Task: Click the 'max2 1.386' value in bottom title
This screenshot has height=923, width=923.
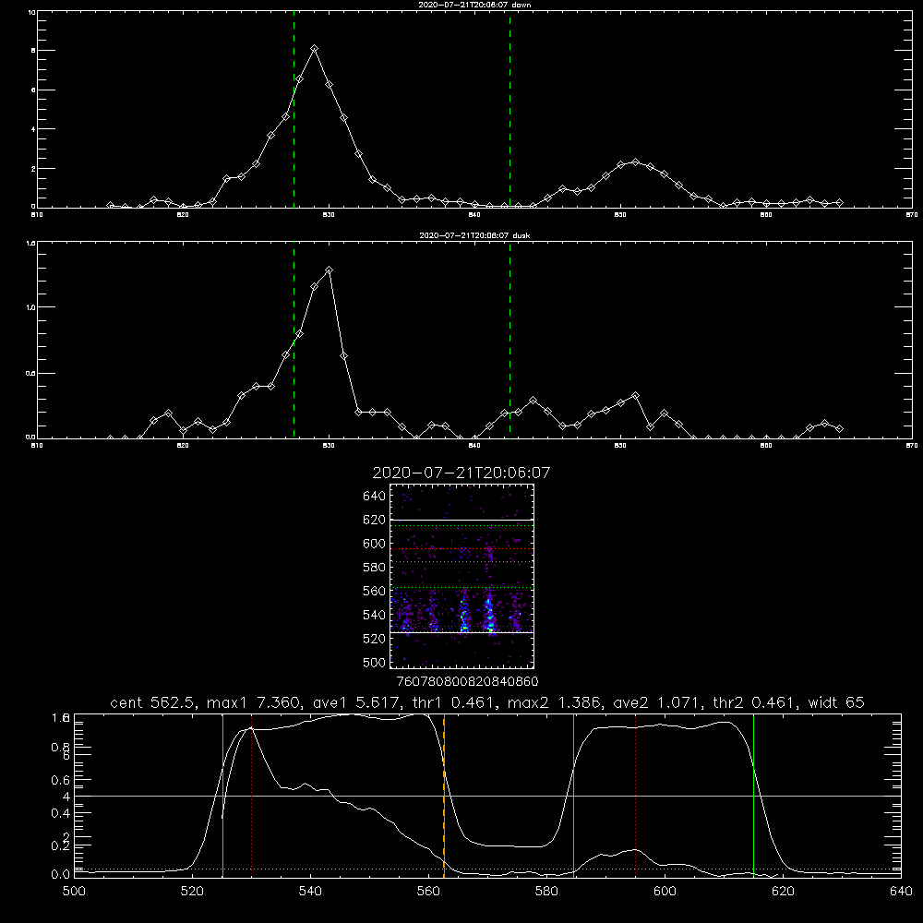Action: (555, 702)
